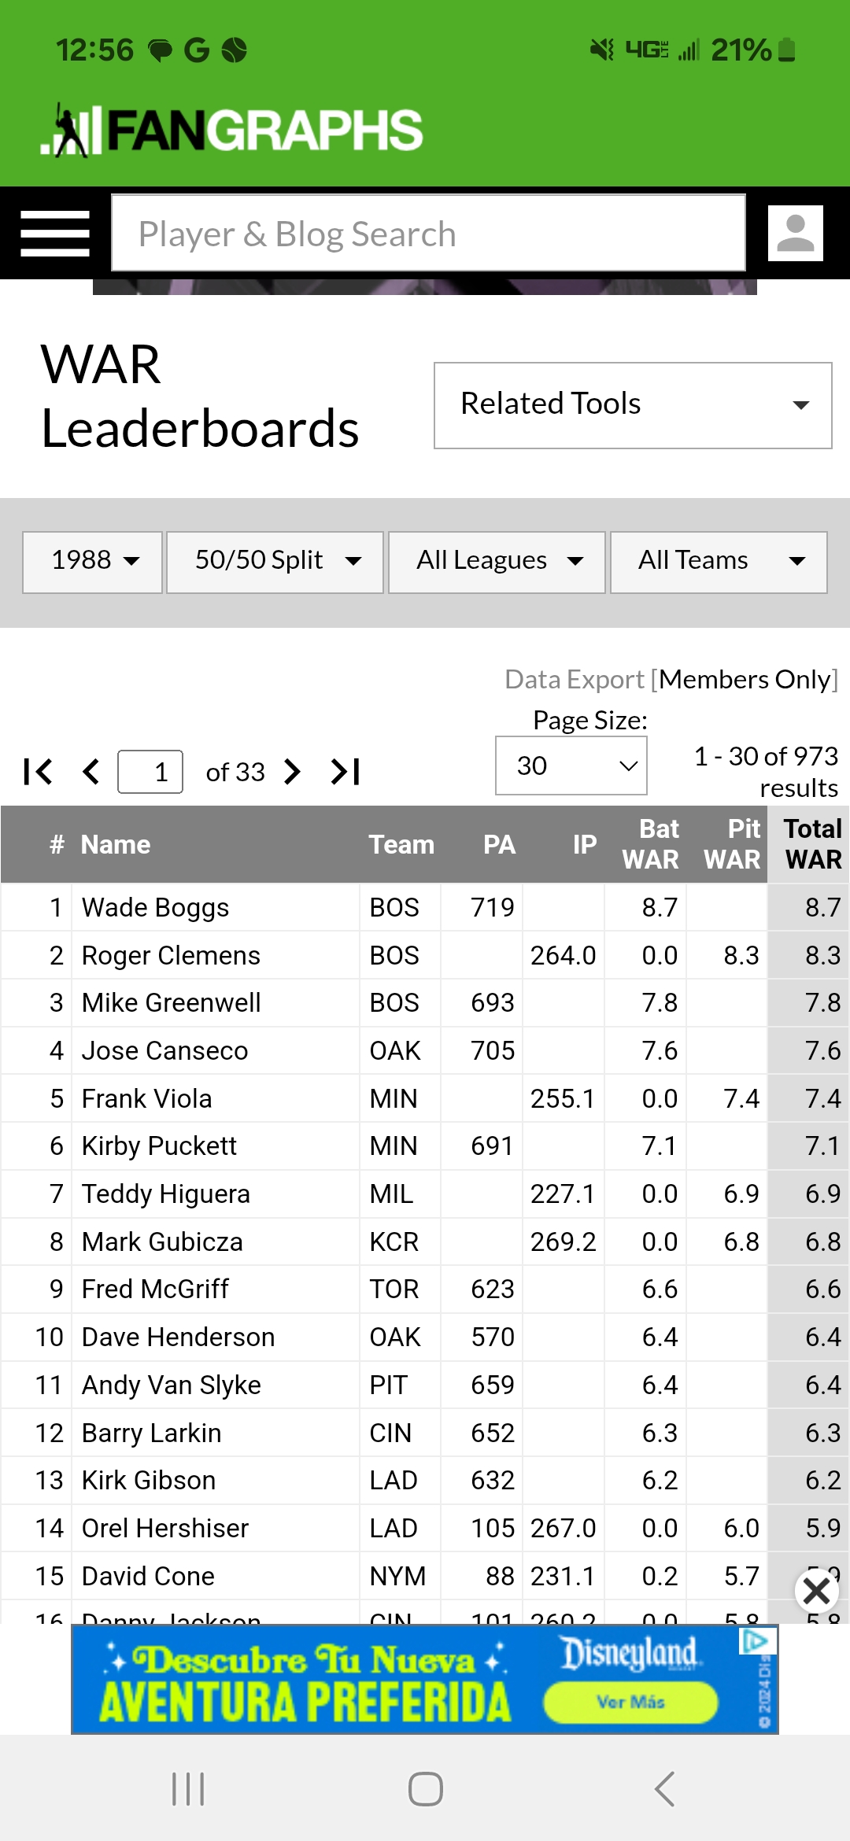Viewport: 850px width, 1841px height.
Task: Go to the first results page
Action: 38,772
